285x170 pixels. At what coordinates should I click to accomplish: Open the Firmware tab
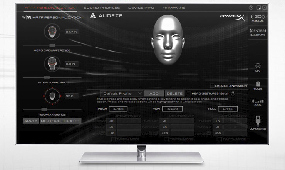(x=174, y=8)
